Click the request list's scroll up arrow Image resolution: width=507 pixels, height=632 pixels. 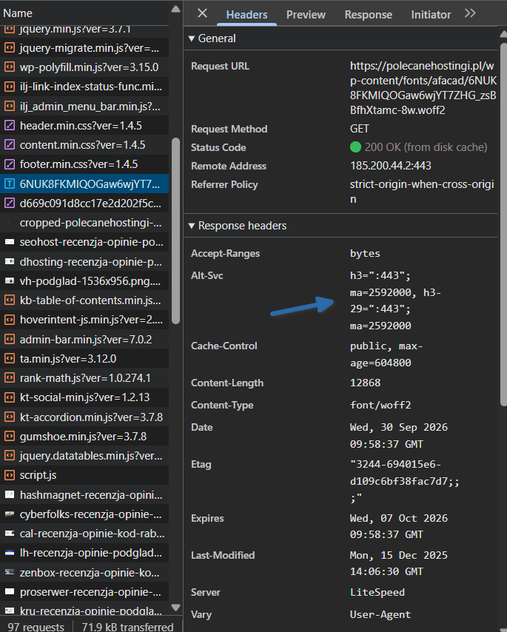175,10
